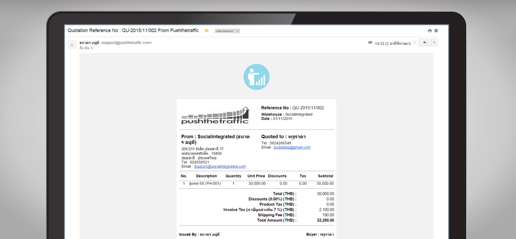
Task: Click the Invoice Tax value 2,100.00
Action: 327,210
